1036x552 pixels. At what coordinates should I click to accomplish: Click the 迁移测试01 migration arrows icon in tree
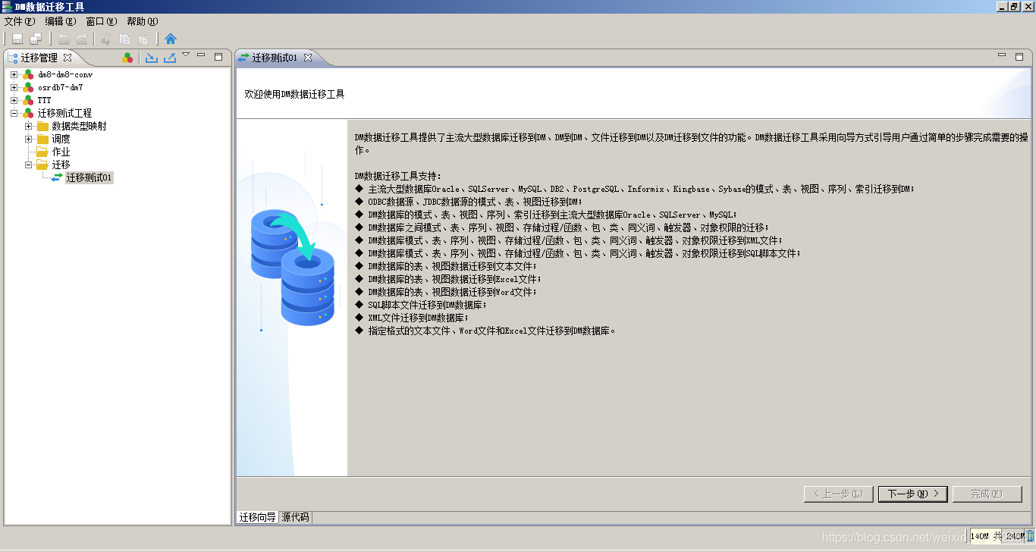pos(57,177)
